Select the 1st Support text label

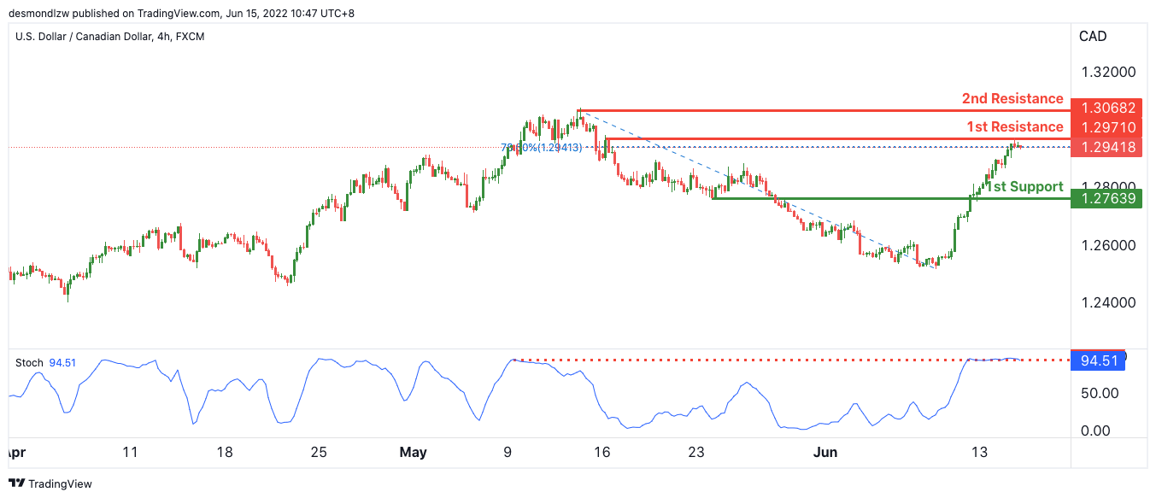click(1025, 186)
